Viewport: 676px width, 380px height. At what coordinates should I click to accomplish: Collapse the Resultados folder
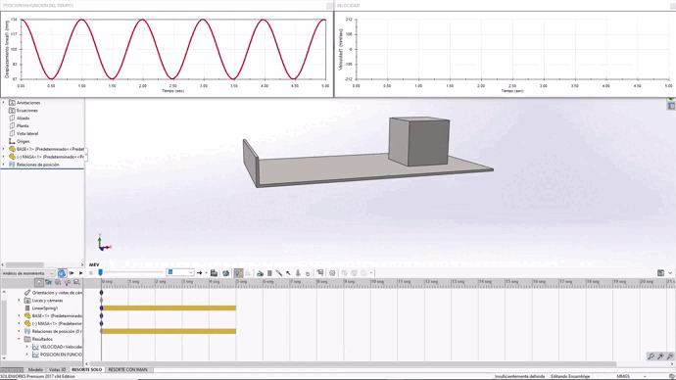pyautogui.click(x=19, y=339)
